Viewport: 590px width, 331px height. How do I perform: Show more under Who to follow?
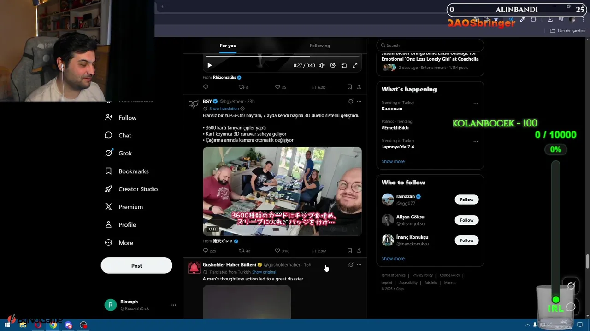coord(393,258)
